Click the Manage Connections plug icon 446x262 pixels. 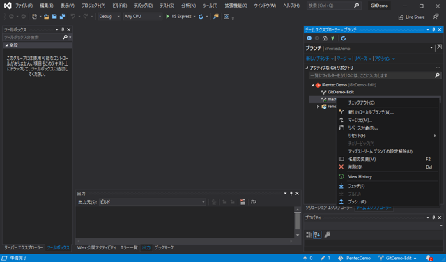(332, 38)
